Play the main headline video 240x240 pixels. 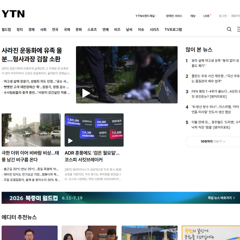coord(127,75)
